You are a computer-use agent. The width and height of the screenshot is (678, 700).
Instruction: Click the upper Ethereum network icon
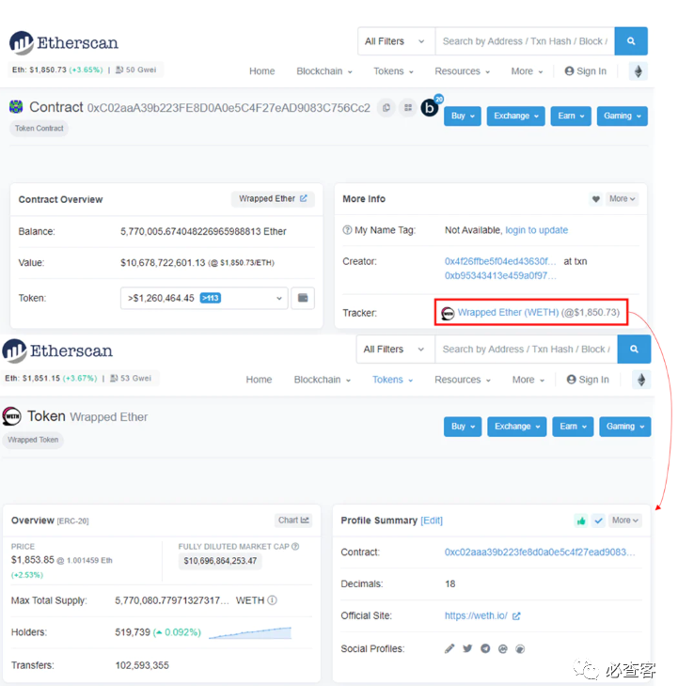click(639, 71)
